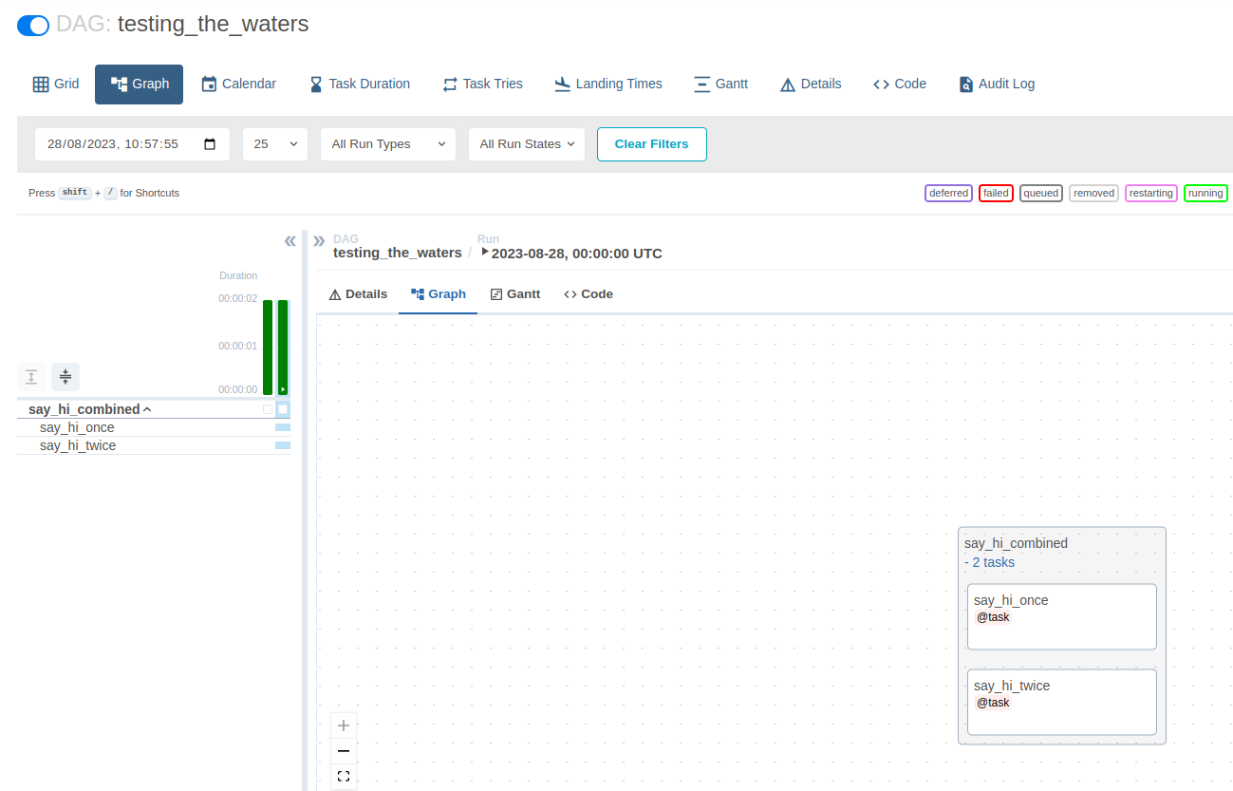Zoom out on the graph canvas

344,751
